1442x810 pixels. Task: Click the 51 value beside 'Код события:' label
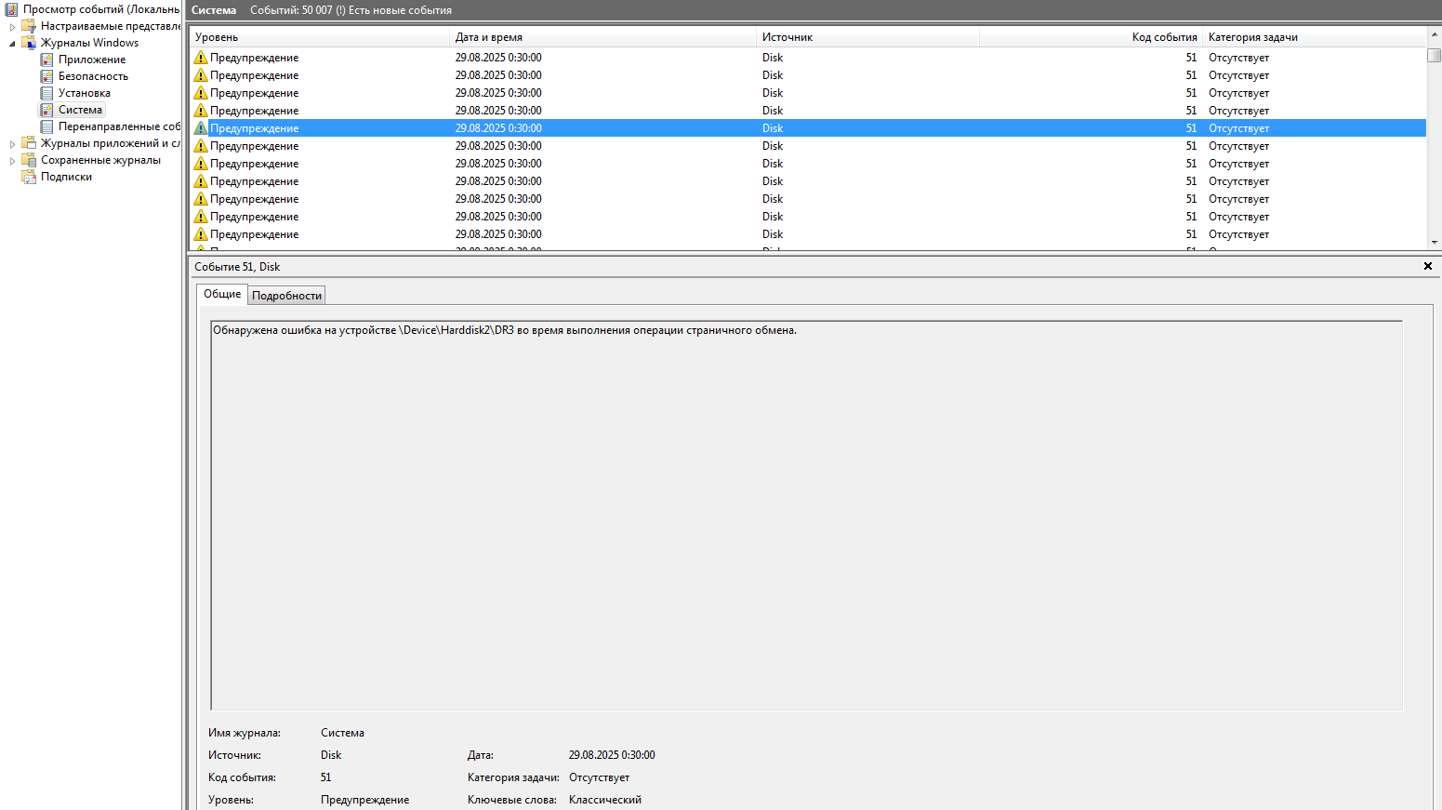[x=325, y=777]
